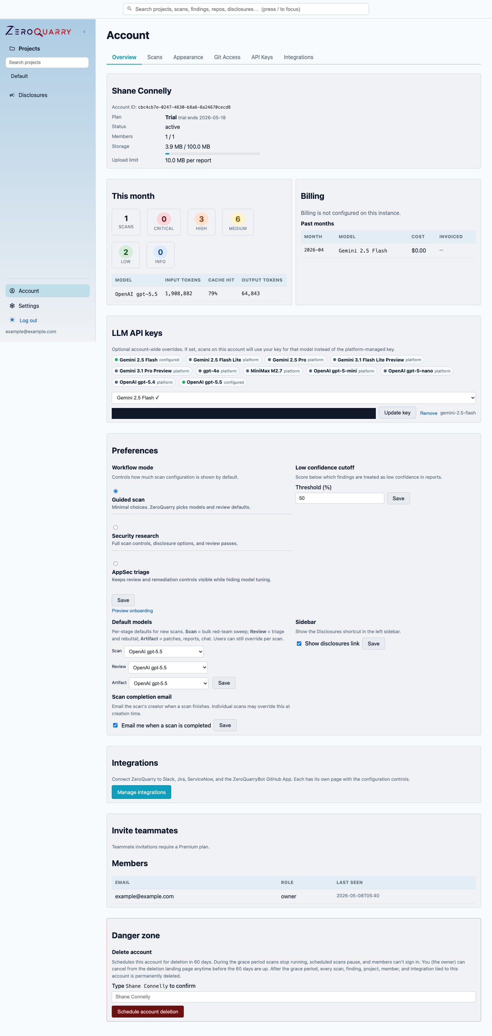The image size is (492, 1036).
Task: Click example@example.com in Members table
Action: click(x=145, y=897)
